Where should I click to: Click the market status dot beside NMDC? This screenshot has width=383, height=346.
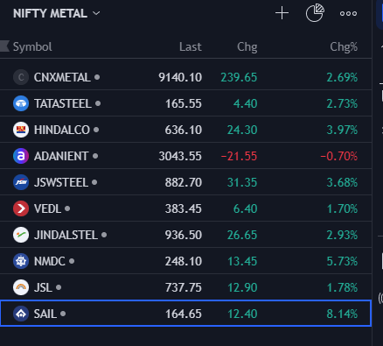72,261
